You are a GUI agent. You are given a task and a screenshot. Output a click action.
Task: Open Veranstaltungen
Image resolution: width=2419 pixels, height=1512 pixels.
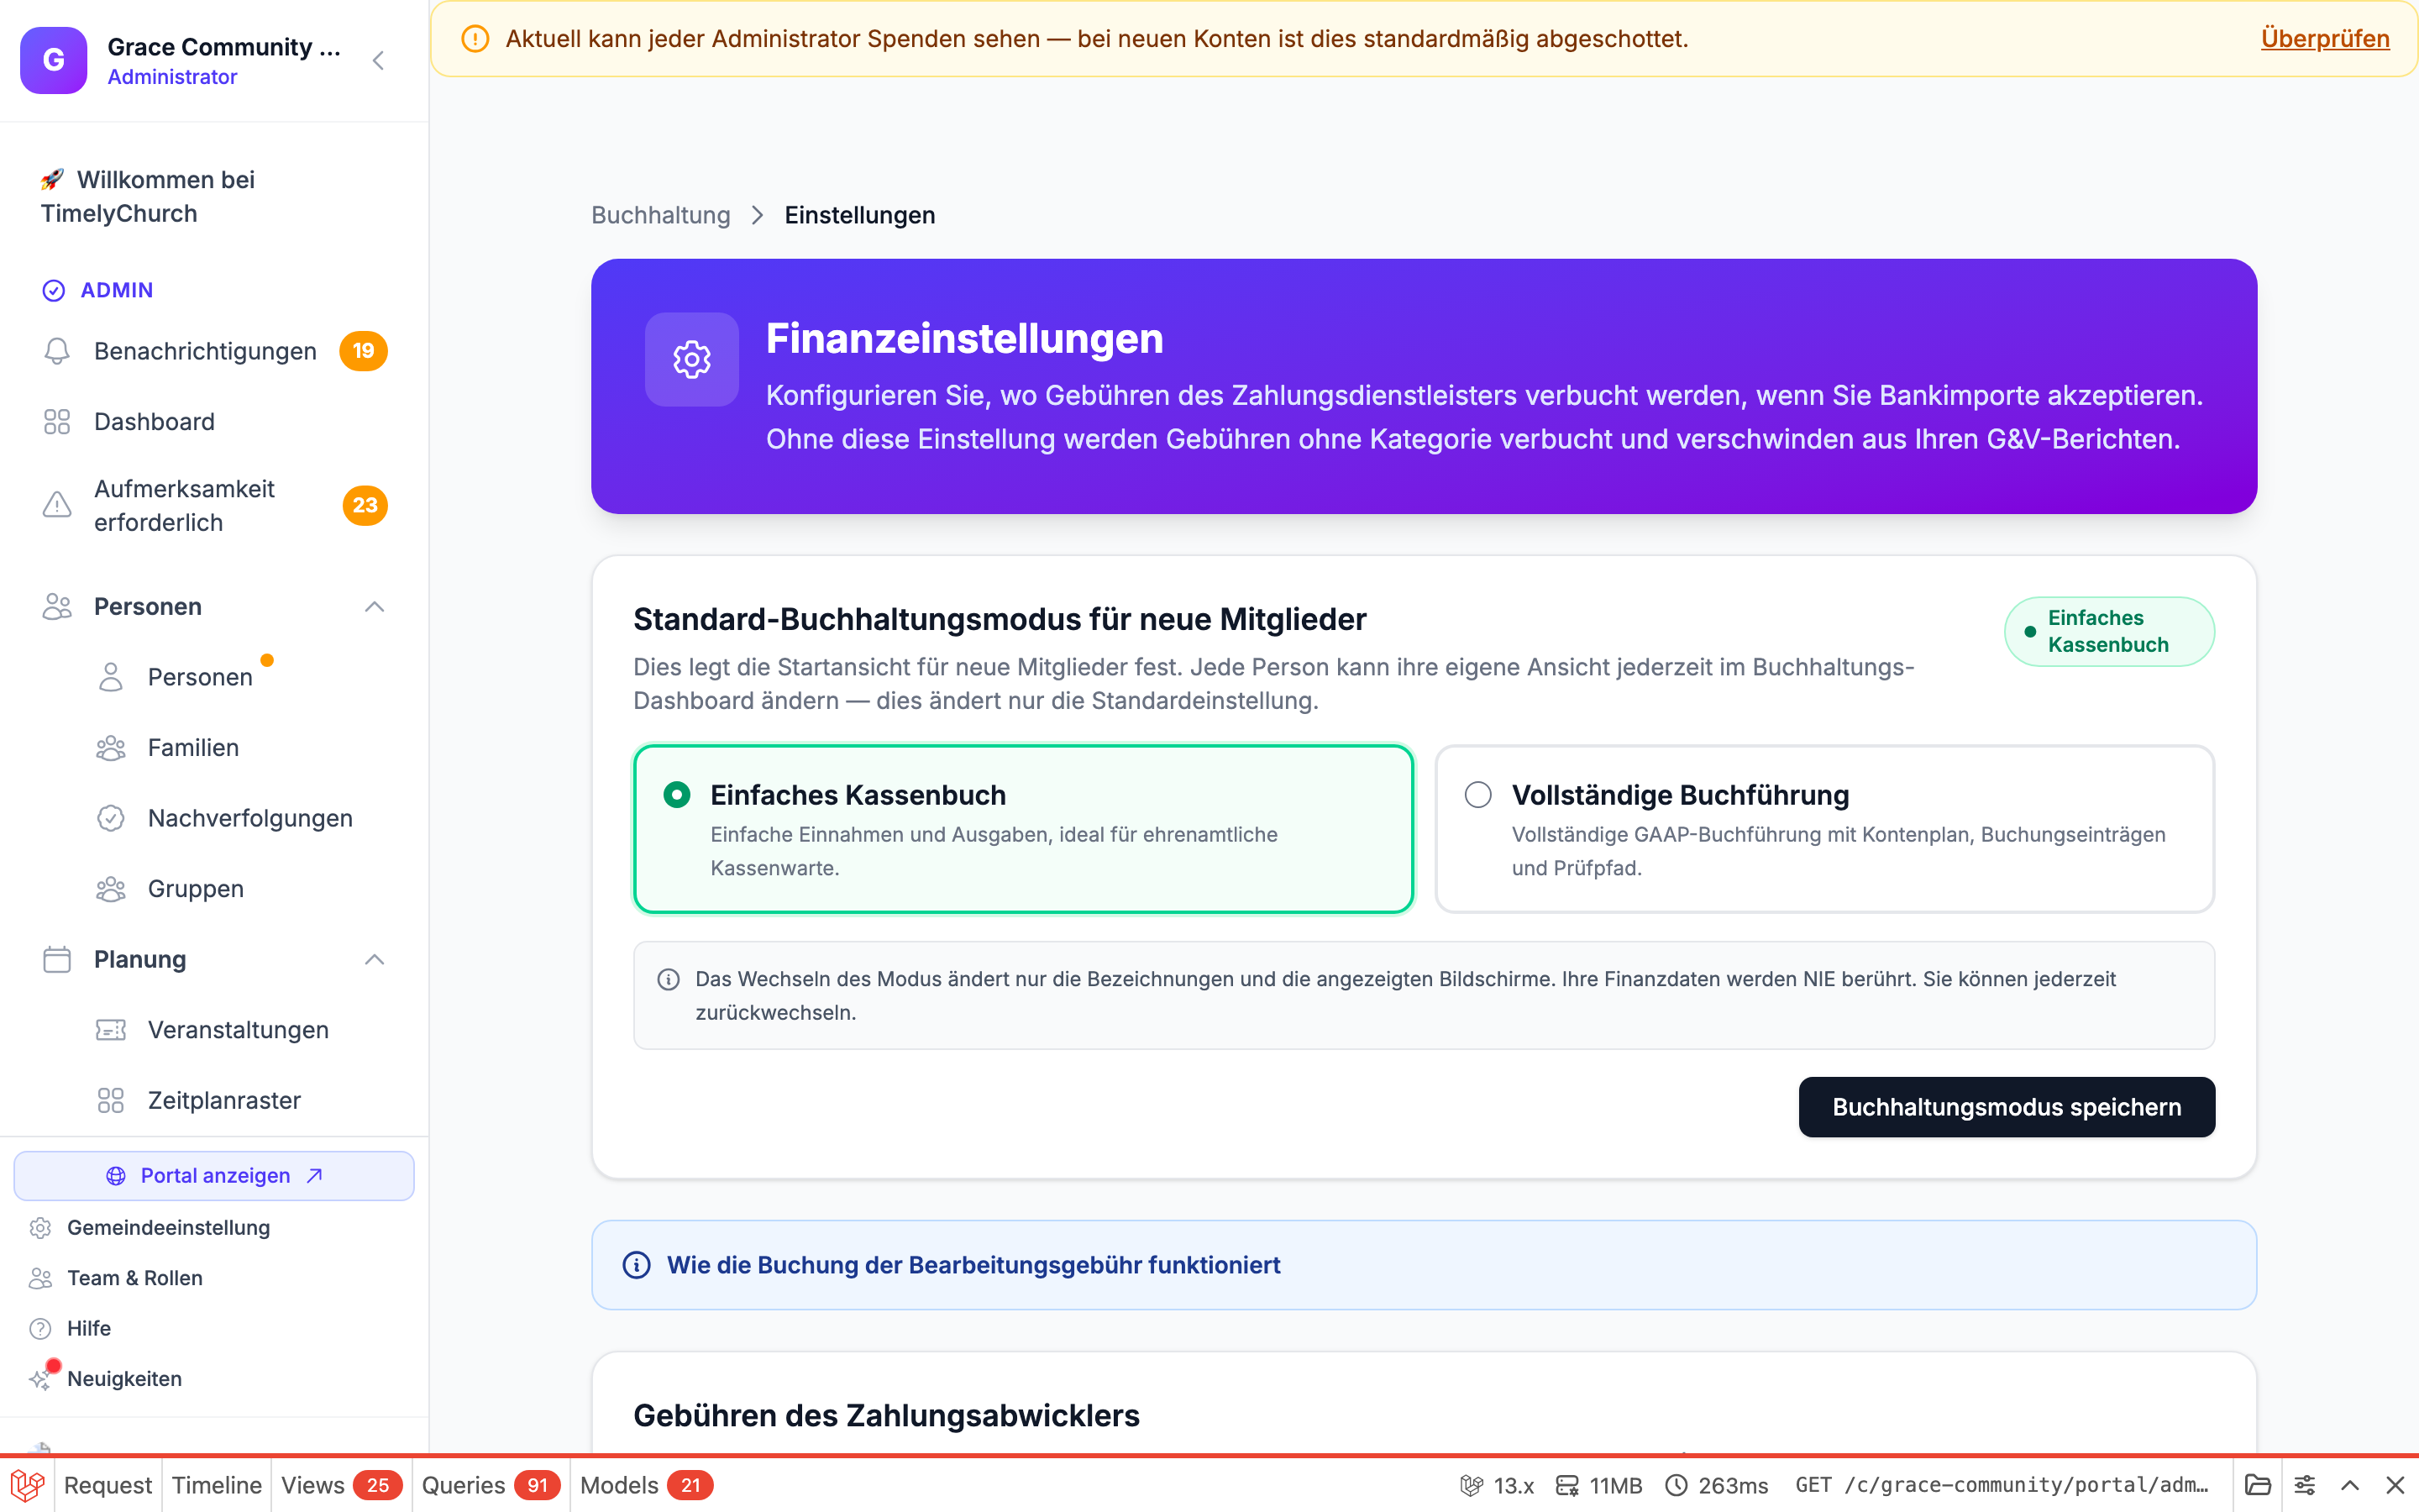pyautogui.click(x=238, y=1030)
